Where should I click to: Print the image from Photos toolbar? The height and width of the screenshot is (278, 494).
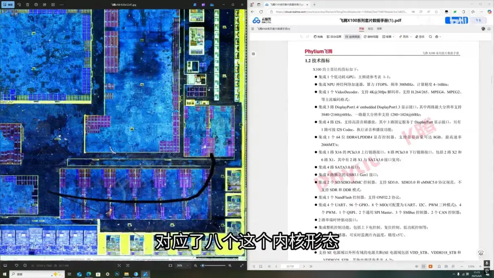[x=36, y=5]
